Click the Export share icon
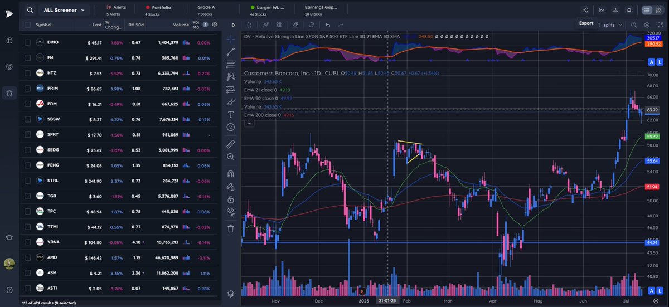The width and height of the screenshot is (669, 307). tap(585, 10)
